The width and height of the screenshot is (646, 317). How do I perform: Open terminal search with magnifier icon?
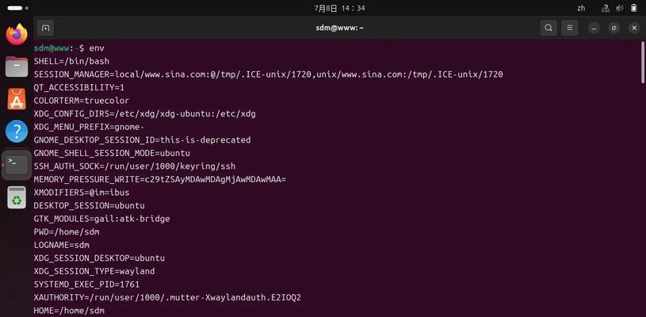point(549,28)
